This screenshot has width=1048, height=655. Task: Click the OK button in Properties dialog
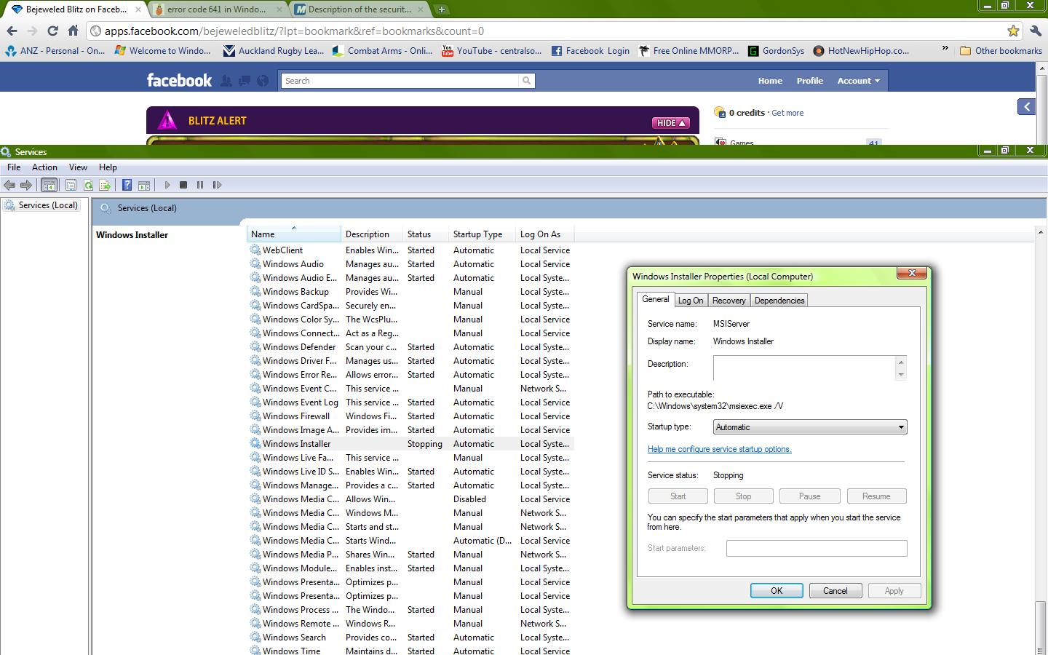[776, 591]
